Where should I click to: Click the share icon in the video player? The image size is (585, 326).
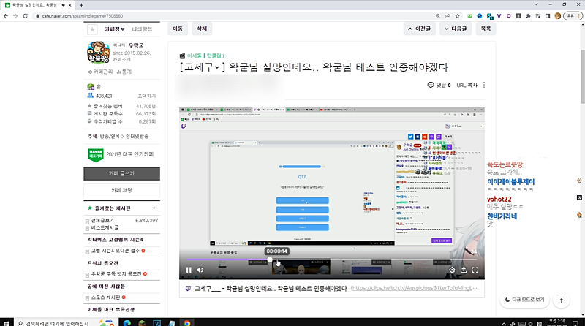coord(464,270)
